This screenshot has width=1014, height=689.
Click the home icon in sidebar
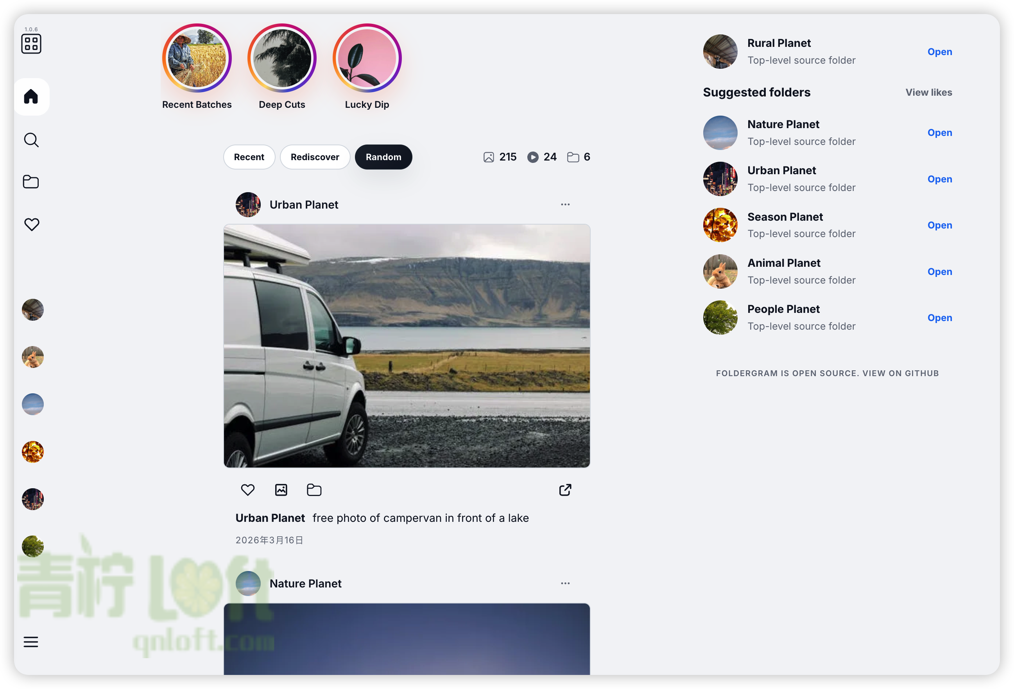(31, 96)
